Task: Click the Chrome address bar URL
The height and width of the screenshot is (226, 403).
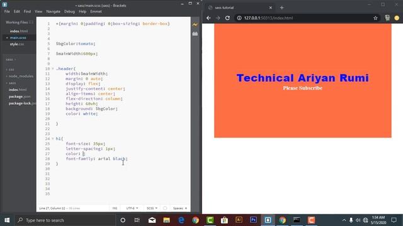Action: (x=268, y=18)
